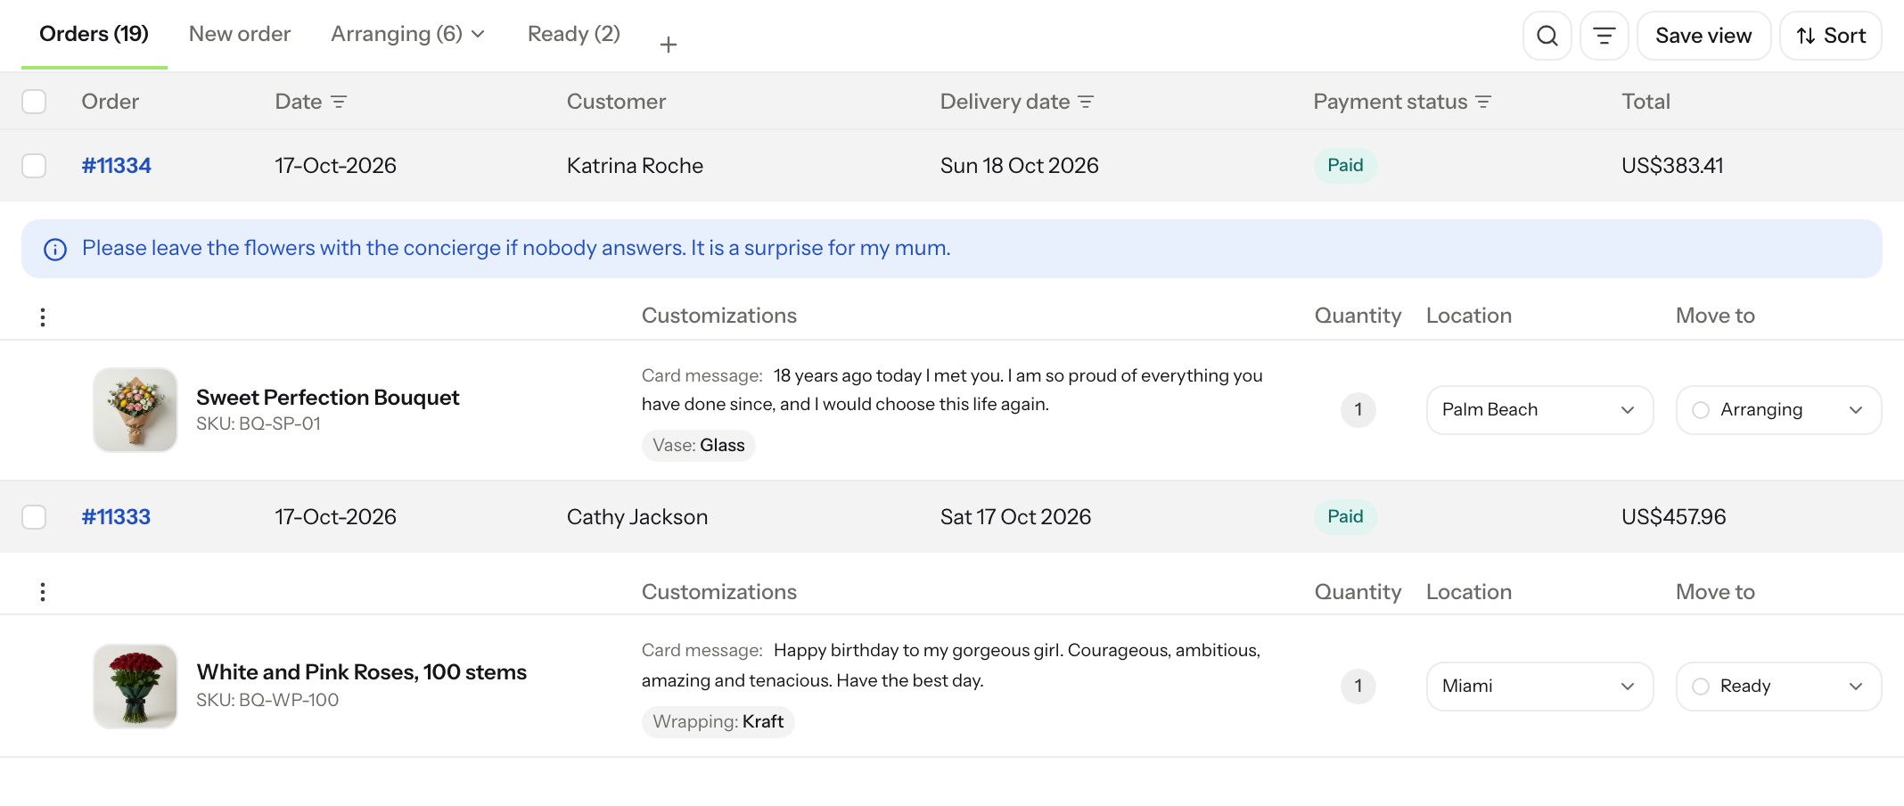1904x806 pixels.
Task: Expand the Arranging (6) tab dropdown
Action: tap(478, 35)
